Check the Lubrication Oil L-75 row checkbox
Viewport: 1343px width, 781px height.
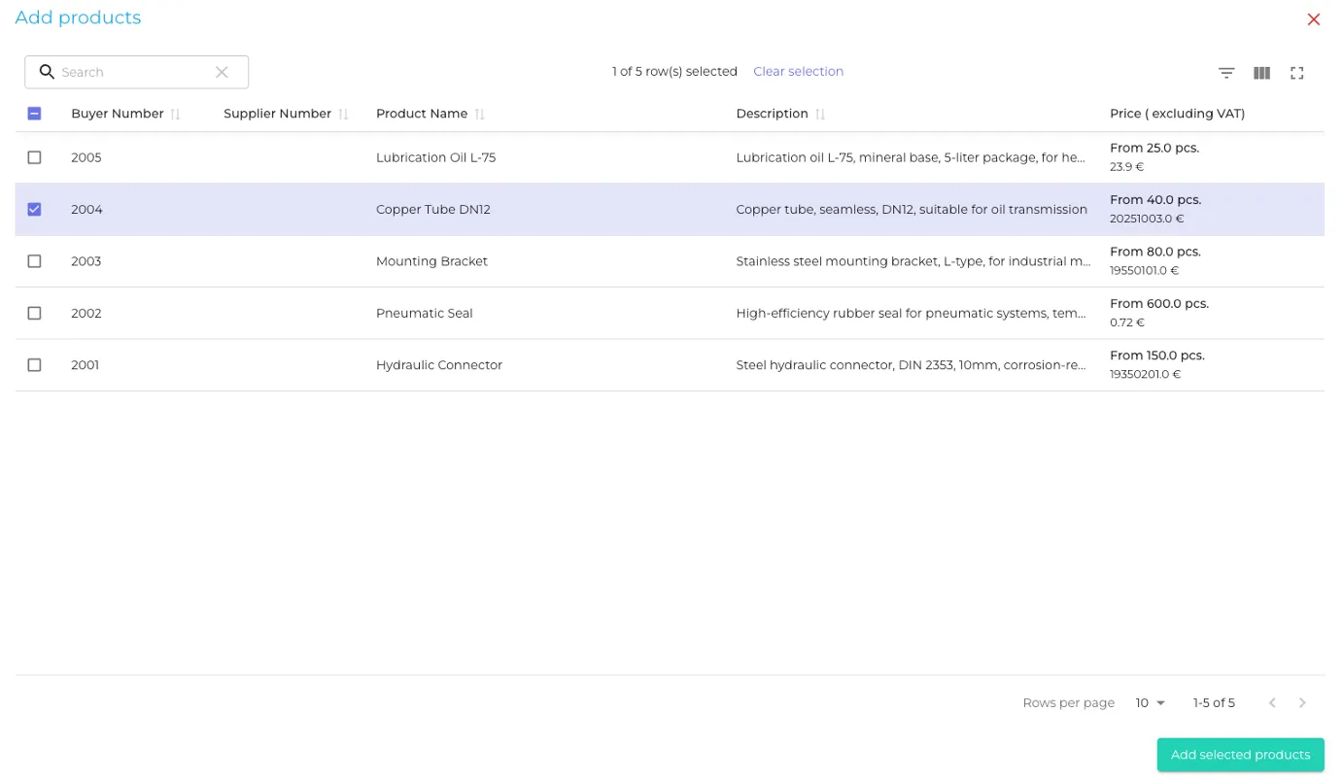(35, 157)
